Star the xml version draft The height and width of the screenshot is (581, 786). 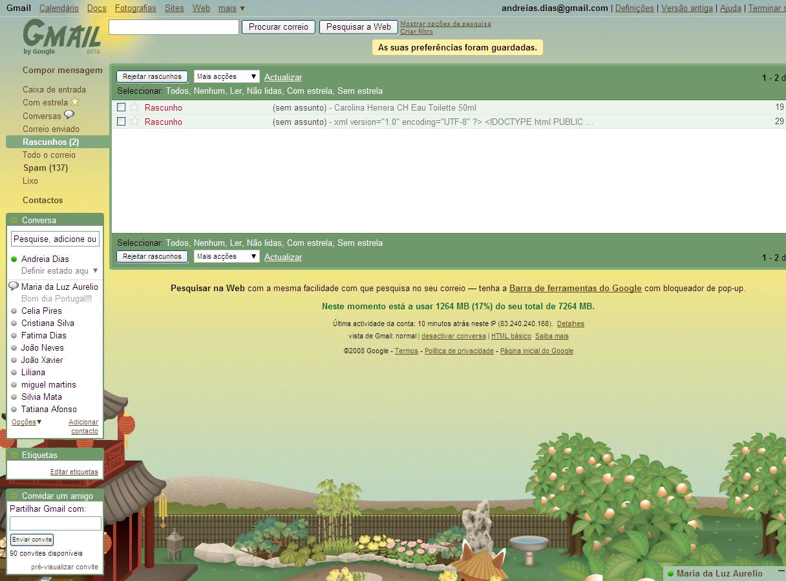134,122
